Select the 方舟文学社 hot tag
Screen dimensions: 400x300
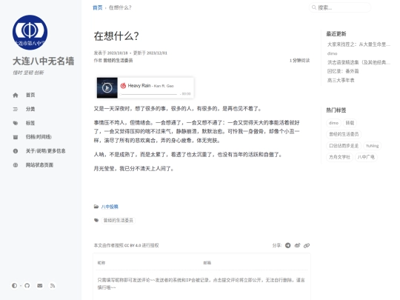tap(339, 157)
